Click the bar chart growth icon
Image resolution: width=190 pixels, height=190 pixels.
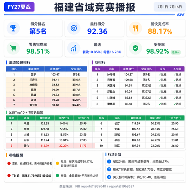point(74,48)
